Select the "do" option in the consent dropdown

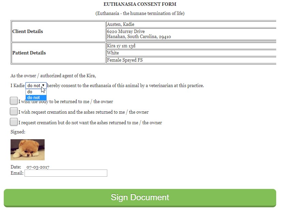36,92
